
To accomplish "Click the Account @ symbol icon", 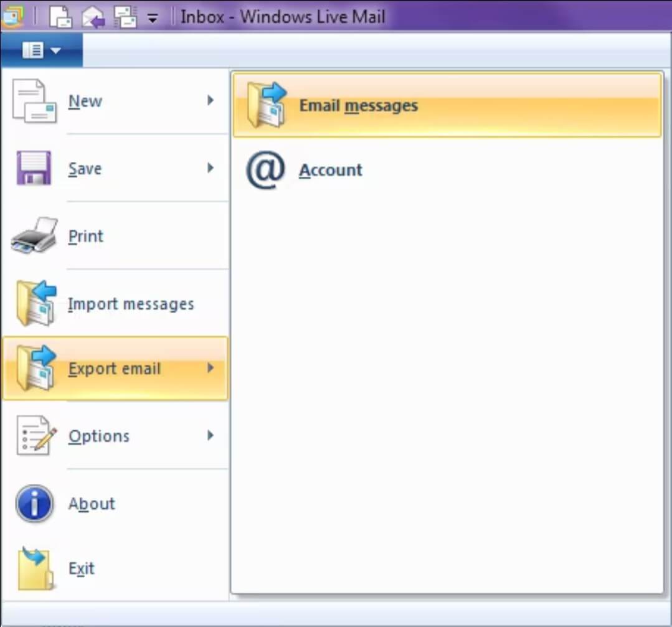I will pyautogui.click(x=265, y=170).
